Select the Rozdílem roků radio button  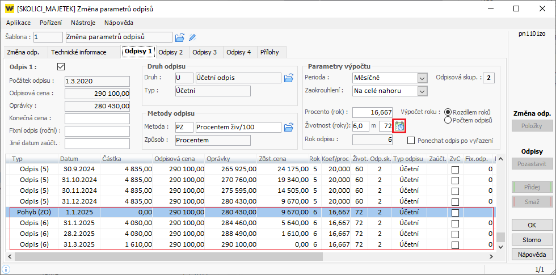(x=448, y=112)
